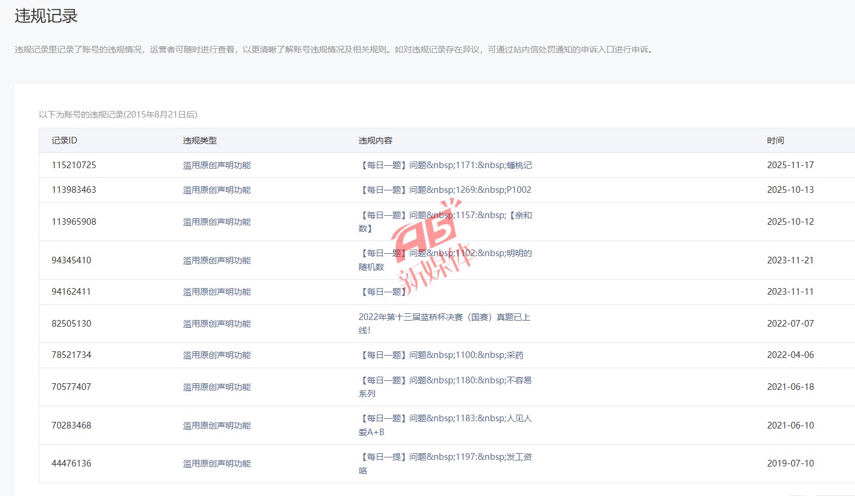The height and width of the screenshot is (496, 855).
Task: Click '滥用原创声明功能' for record 82505130
Action: pos(217,324)
